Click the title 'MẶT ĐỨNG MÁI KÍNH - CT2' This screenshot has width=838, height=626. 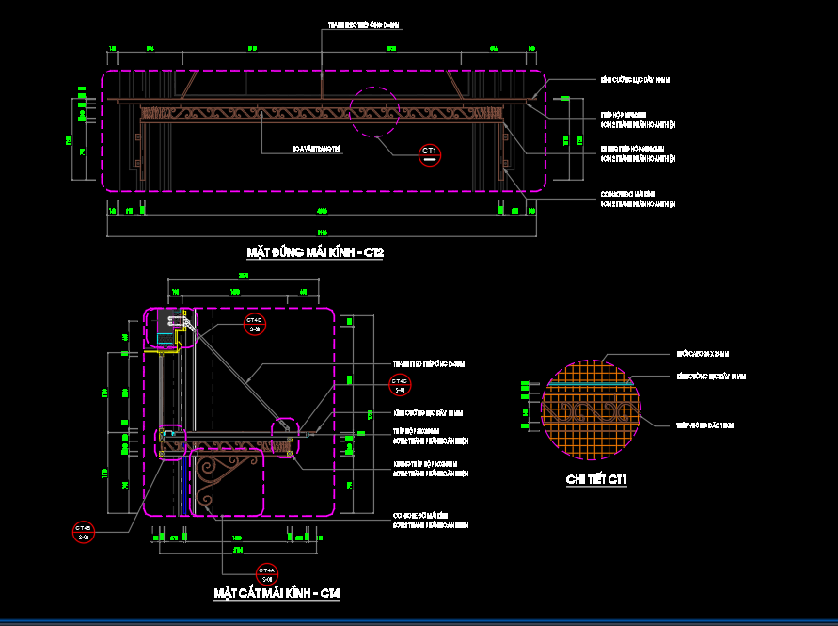point(315,252)
